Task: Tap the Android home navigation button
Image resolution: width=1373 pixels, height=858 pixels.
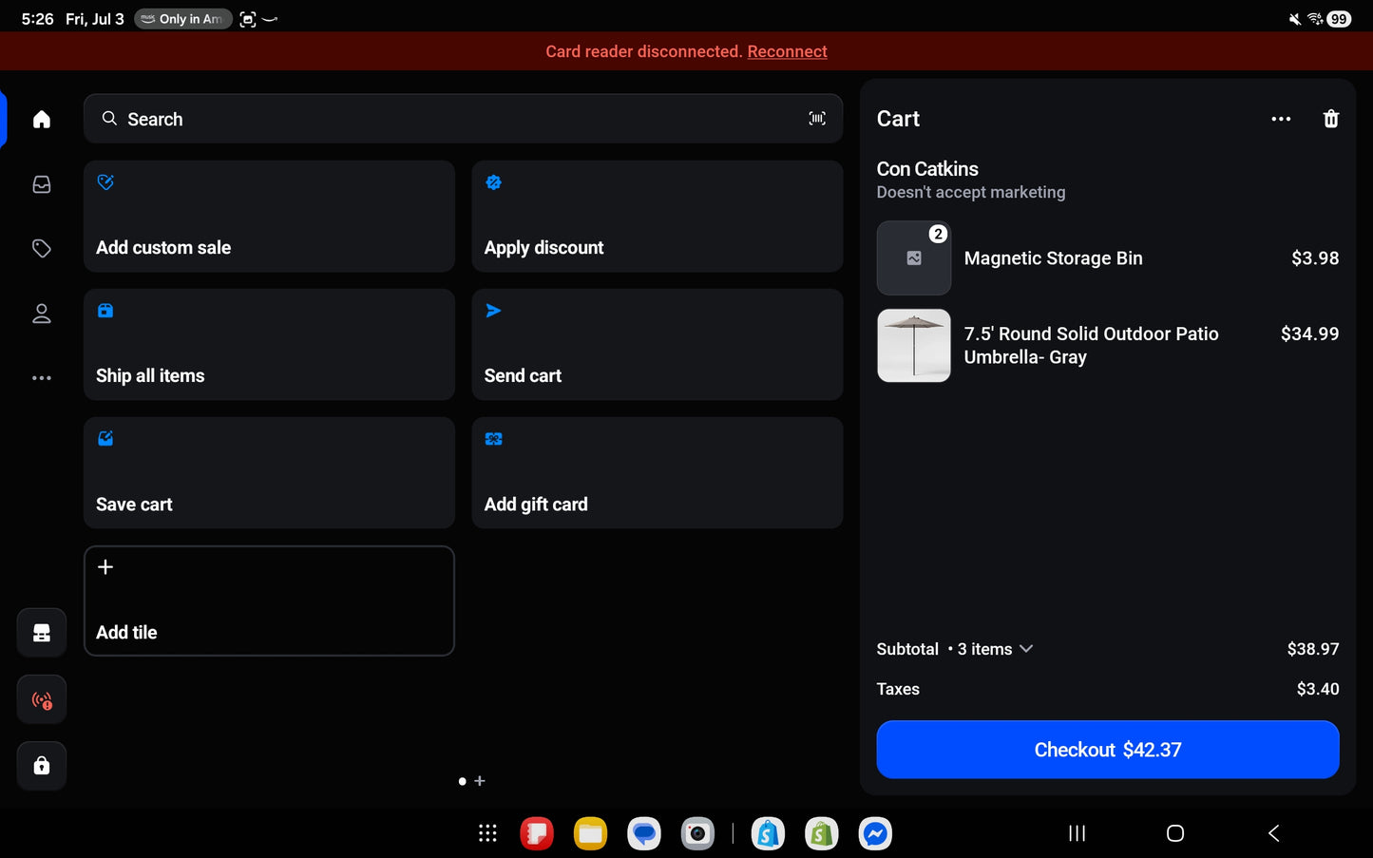Action: point(1175,833)
